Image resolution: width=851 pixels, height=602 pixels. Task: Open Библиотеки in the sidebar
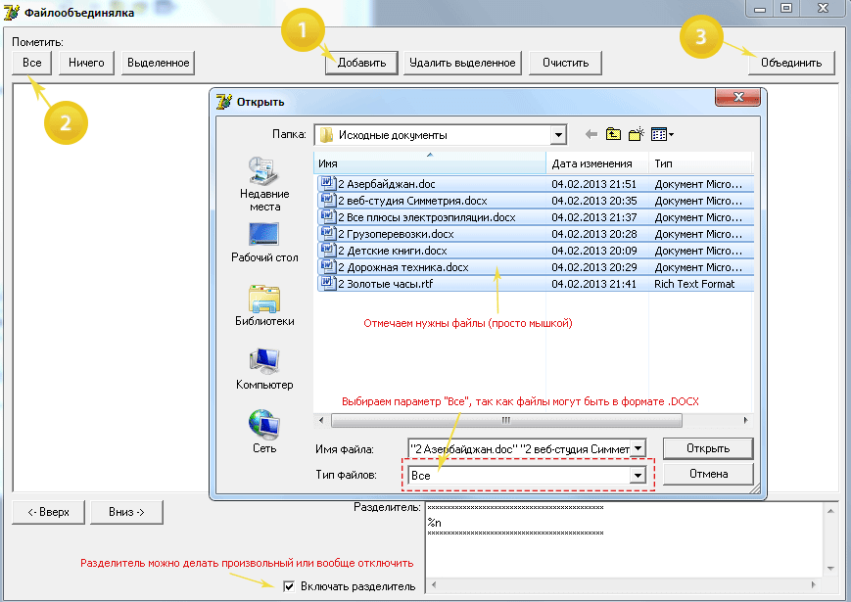[264, 305]
